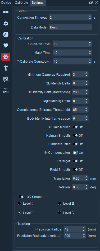Select the red gear settings icon

pos(6,57)
